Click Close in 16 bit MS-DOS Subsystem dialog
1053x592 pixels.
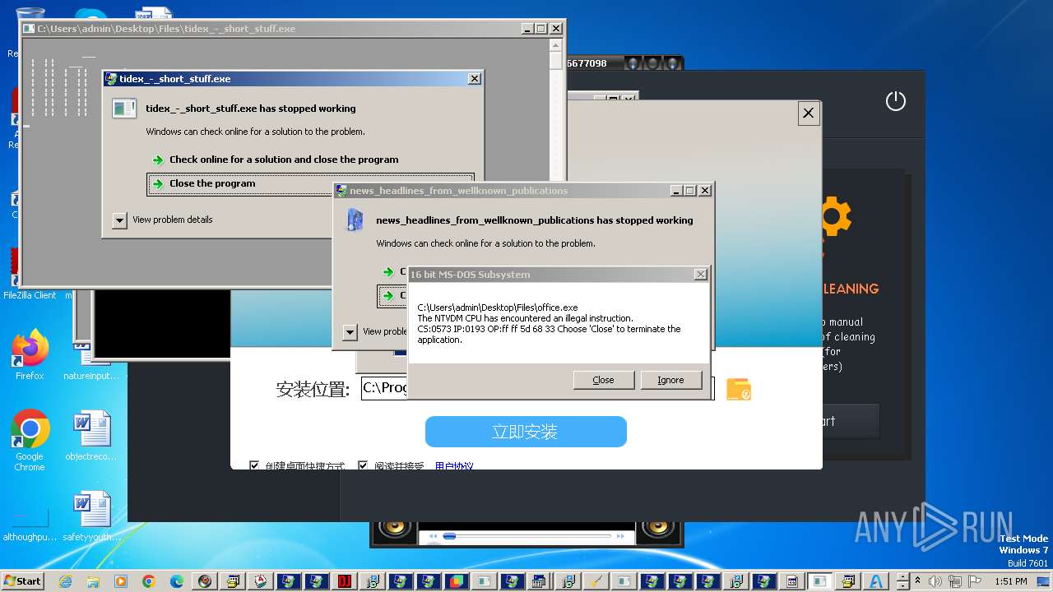pos(603,380)
